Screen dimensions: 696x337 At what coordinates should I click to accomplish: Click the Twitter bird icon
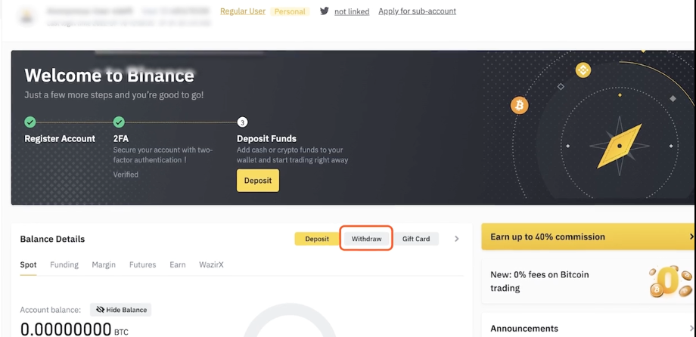(325, 11)
